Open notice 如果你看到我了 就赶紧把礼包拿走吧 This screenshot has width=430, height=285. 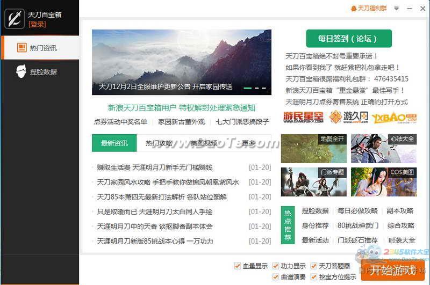point(342,67)
